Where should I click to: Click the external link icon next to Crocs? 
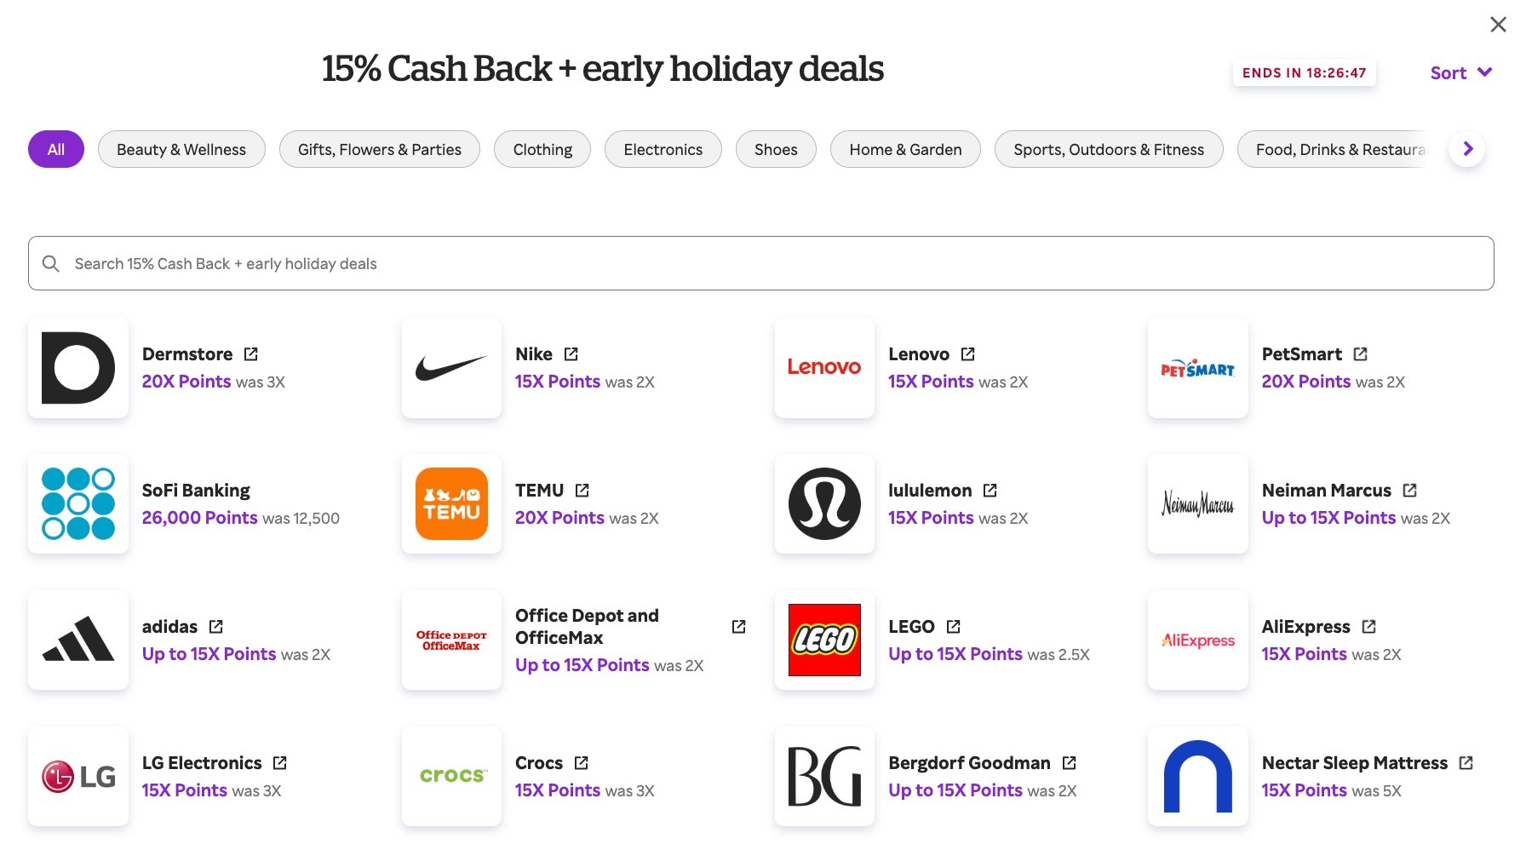[x=582, y=763]
